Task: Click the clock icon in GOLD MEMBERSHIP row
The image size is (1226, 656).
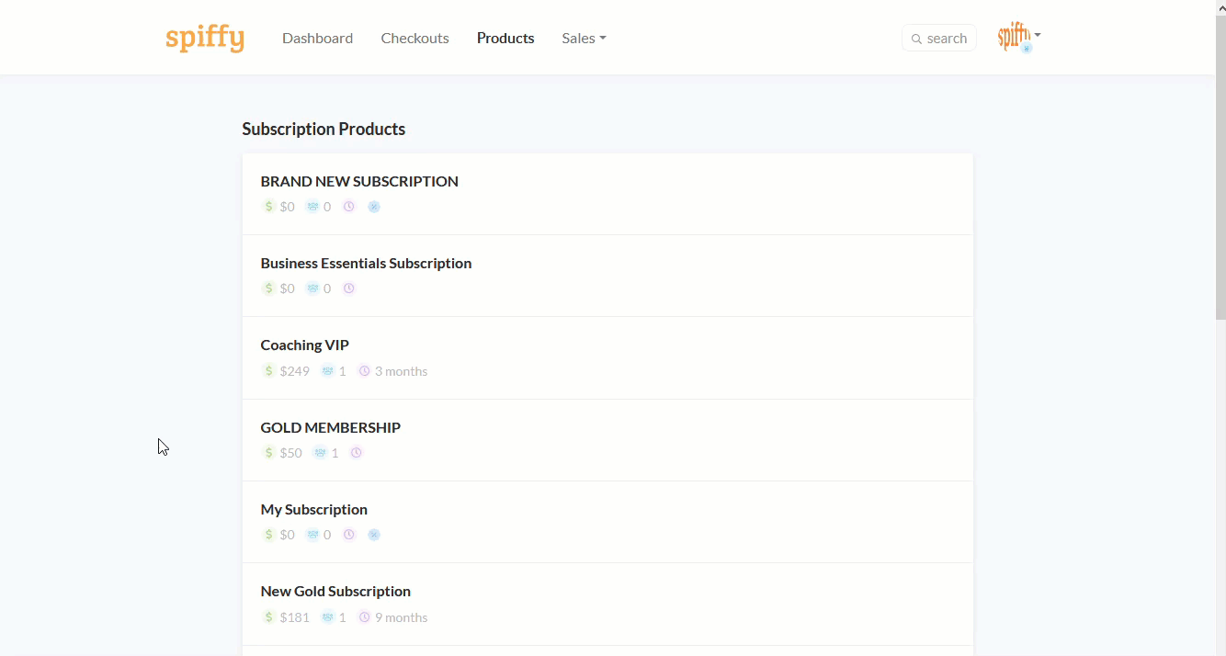Action: 357,453
